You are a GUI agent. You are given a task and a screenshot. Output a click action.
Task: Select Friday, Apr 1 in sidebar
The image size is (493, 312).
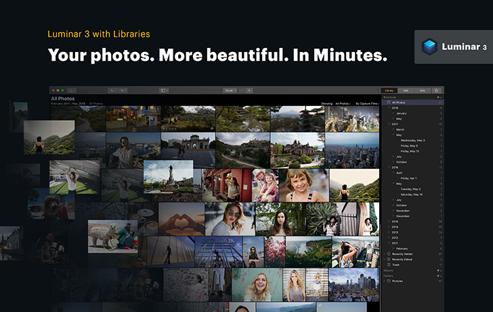[x=408, y=178]
